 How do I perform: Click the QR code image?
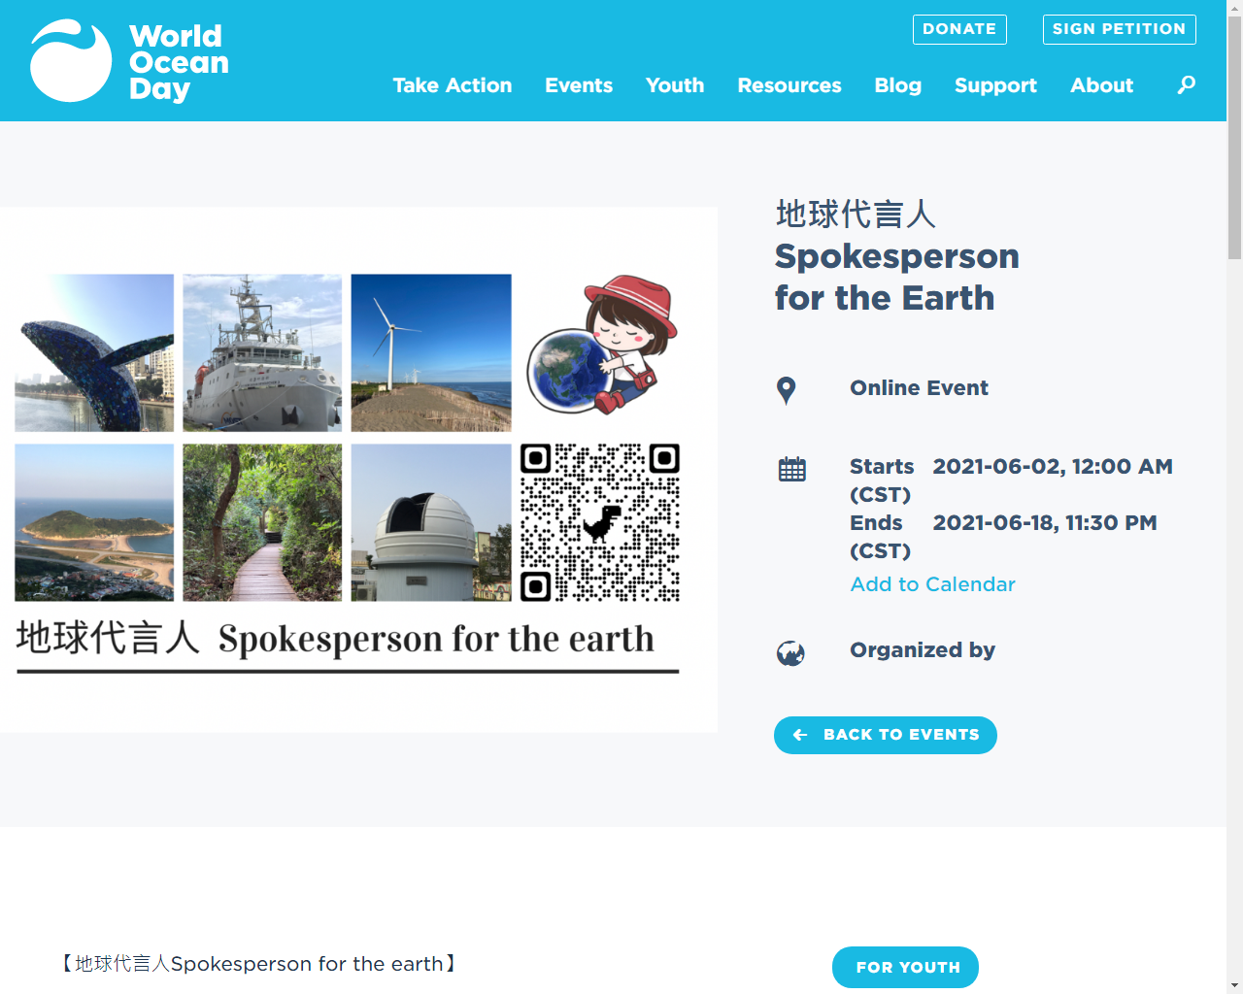599,522
